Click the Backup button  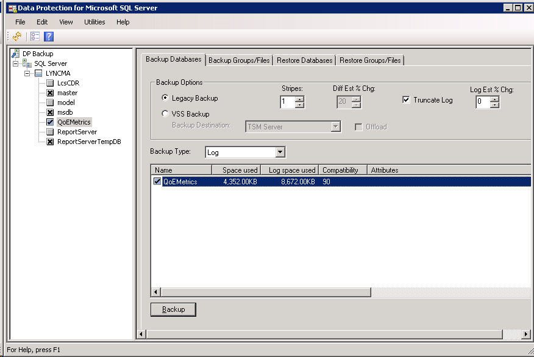click(x=173, y=309)
